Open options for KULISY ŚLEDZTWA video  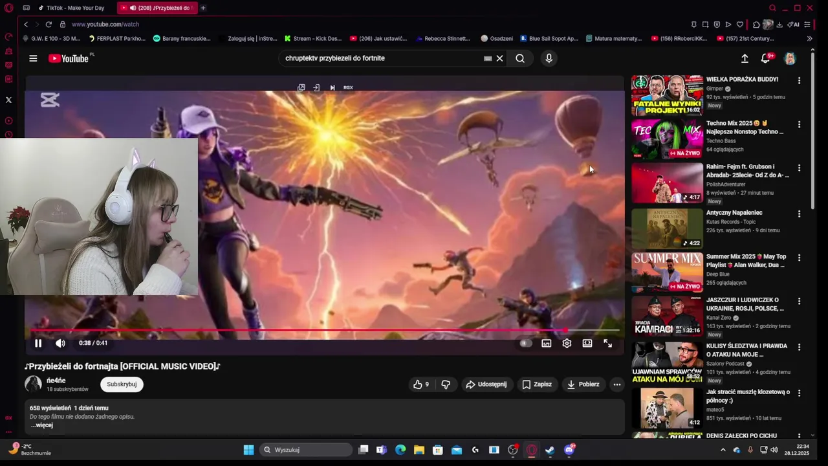(x=799, y=347)
